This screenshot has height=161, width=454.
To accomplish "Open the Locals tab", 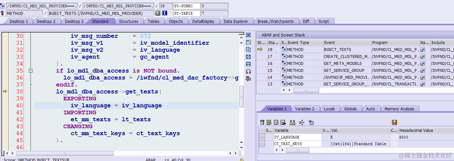I will 329,109.
